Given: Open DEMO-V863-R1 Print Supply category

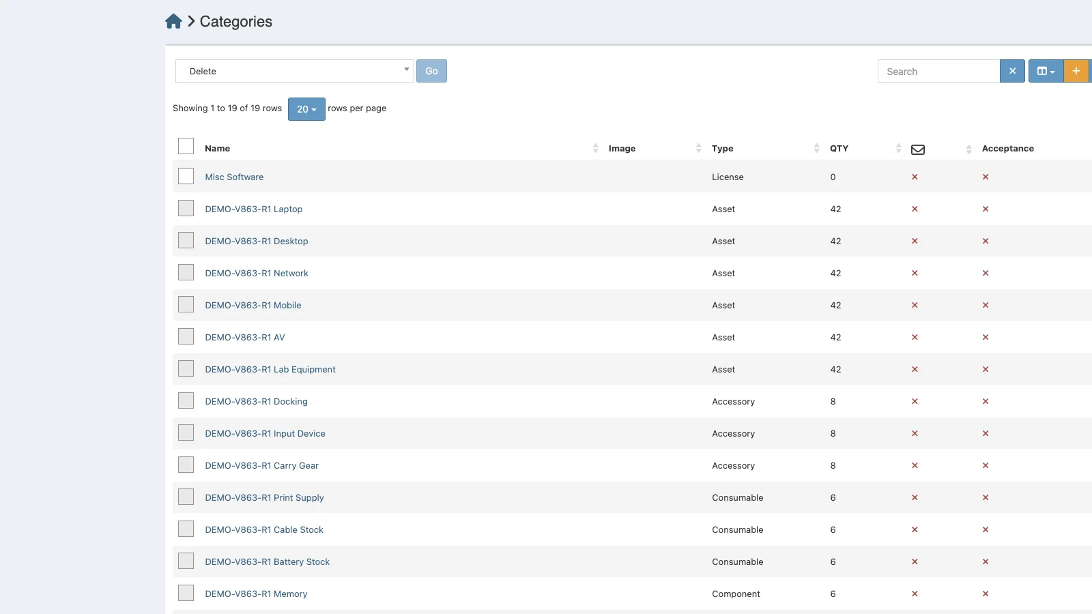Looking at the screenshot, I should (x=264, y=497).
